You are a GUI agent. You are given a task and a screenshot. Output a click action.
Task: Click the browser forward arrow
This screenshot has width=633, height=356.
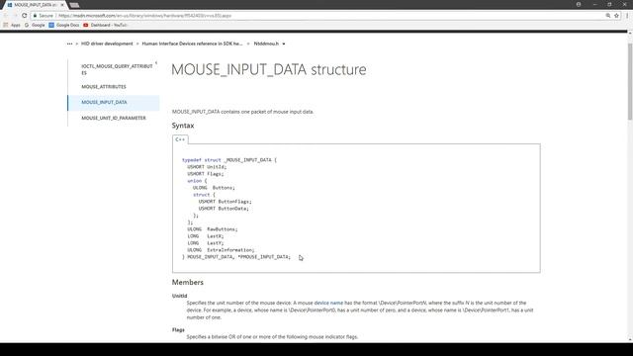tap(15, 16)
